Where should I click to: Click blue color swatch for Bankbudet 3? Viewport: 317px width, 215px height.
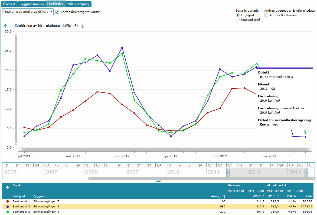pyautogui.click(x=8, y=207)
